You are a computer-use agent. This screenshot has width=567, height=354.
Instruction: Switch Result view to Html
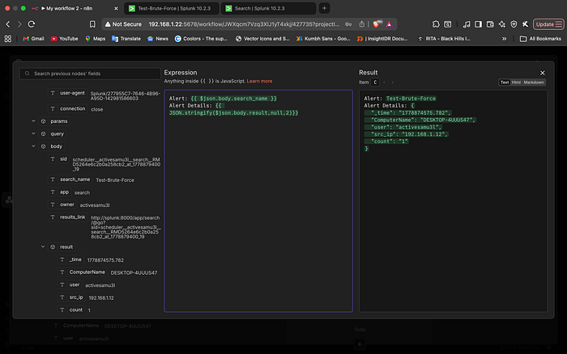click(x=516, y=82)
